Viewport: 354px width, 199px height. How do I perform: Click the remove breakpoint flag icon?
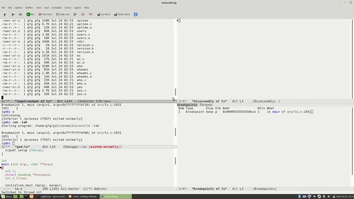click(x=13, y=14)
